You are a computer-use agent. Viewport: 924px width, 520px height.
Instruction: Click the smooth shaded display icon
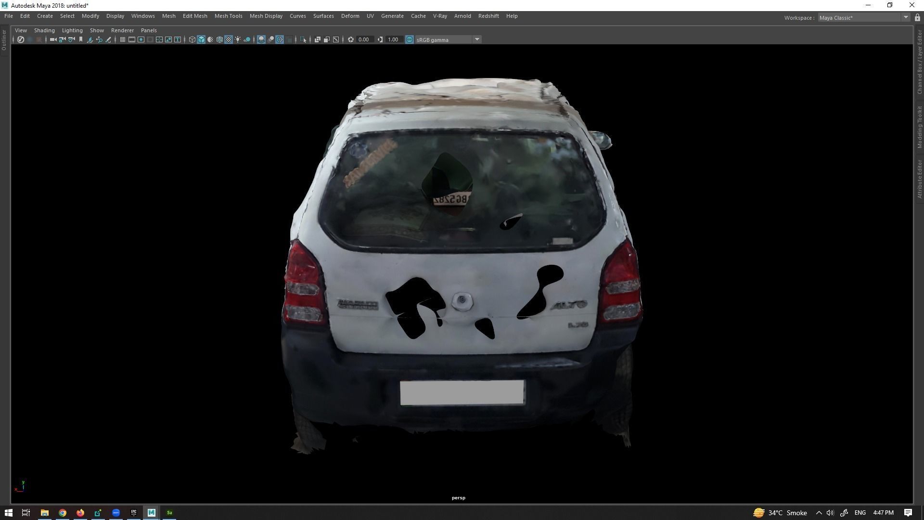point(202,39)
